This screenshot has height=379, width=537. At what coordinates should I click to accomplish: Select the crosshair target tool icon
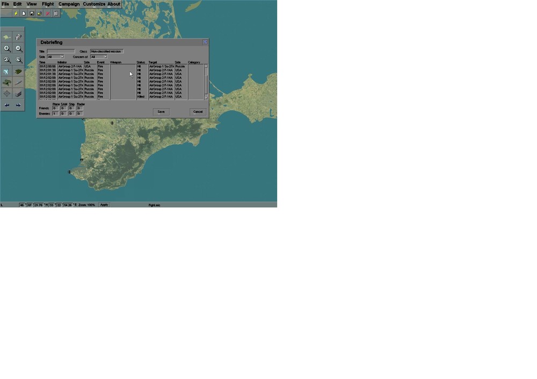(x=7, y=93)
